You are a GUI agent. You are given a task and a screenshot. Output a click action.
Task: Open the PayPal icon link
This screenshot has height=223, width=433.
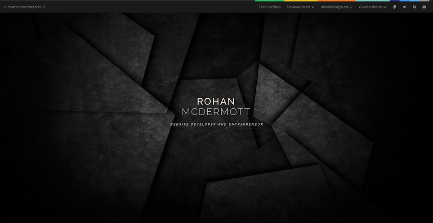click(395, 7)
